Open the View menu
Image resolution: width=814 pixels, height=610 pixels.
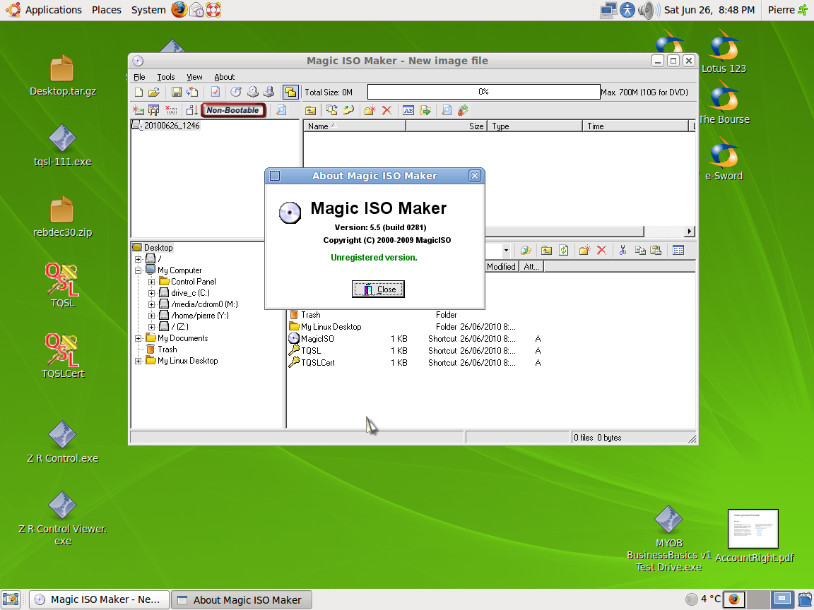[x=194, y=77]
